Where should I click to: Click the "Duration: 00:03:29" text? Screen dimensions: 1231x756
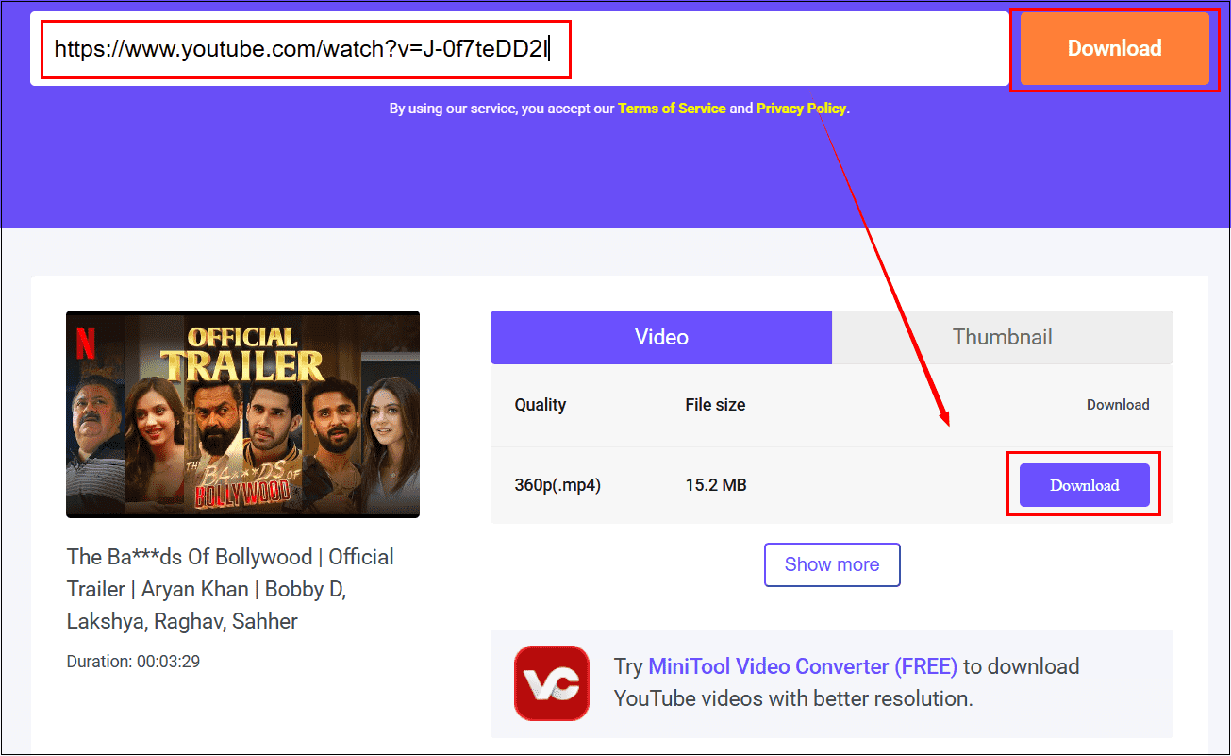coord(133,662)
